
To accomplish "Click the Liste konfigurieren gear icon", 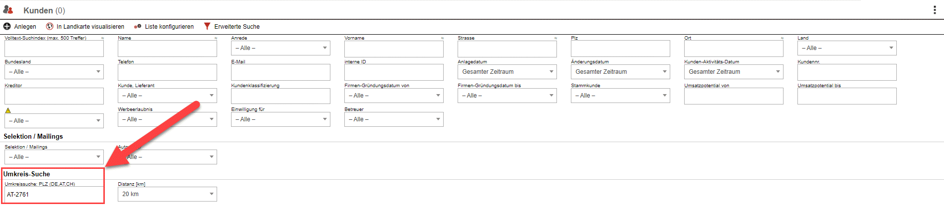I will click(138, 26).
